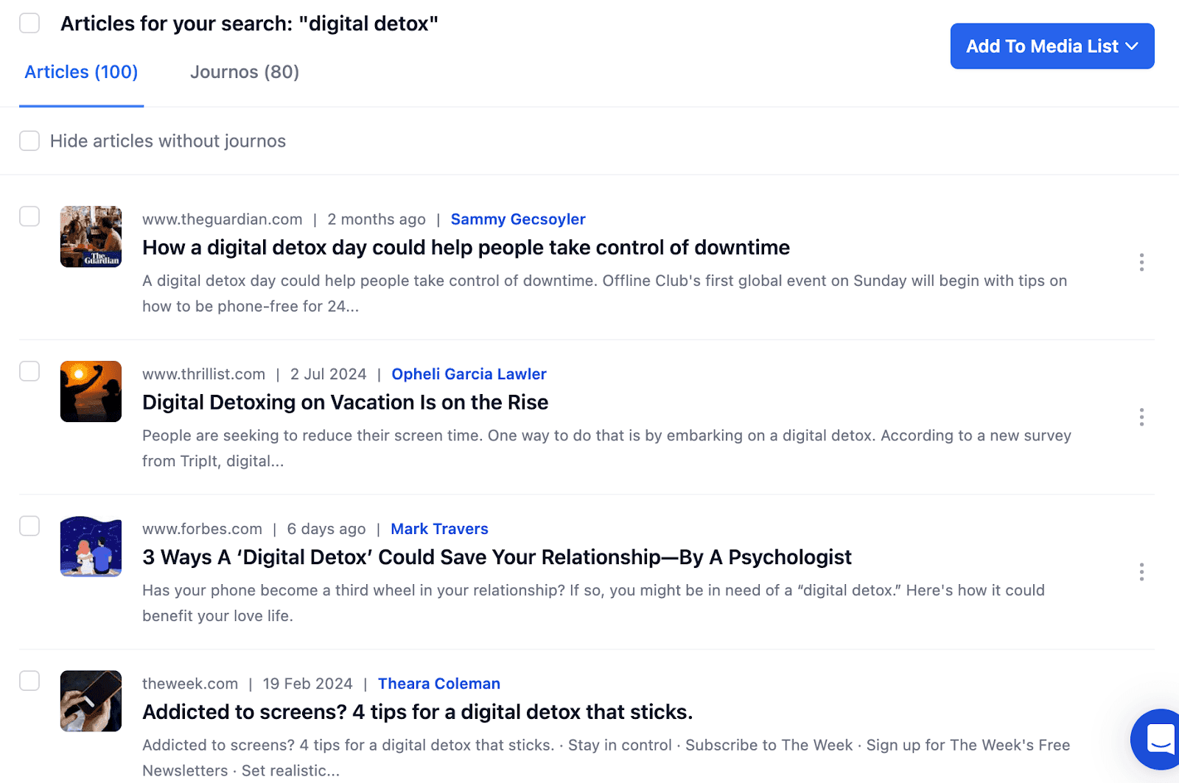Screen dimensions: 1179x783
Task: Open Mark Travers journalist link
Action: point(439,529)
